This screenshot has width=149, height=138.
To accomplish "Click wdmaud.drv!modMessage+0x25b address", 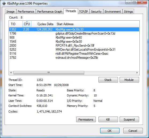I will [77, 58].
